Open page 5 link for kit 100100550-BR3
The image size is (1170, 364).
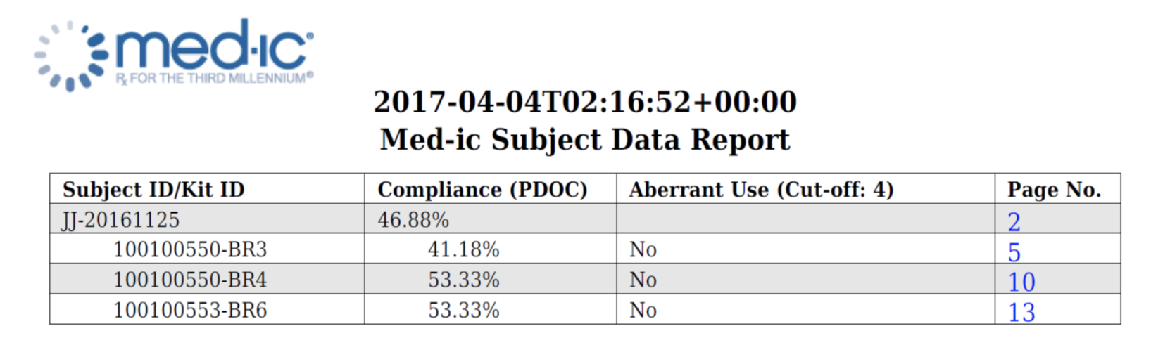pos(1014,252)
